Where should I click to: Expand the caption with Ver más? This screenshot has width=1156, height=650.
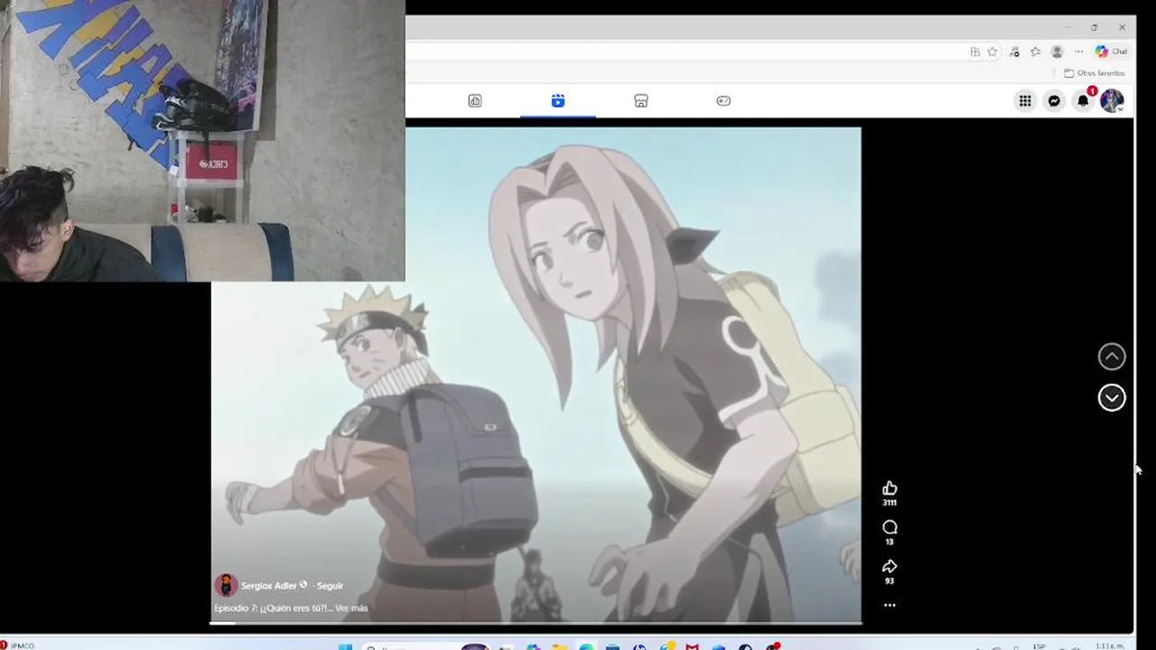tap(351, 608)
